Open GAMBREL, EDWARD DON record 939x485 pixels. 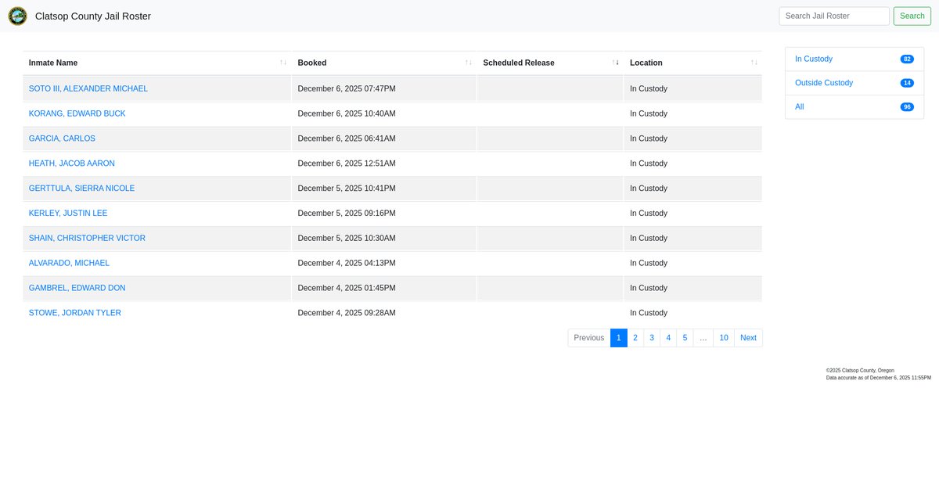77,288
